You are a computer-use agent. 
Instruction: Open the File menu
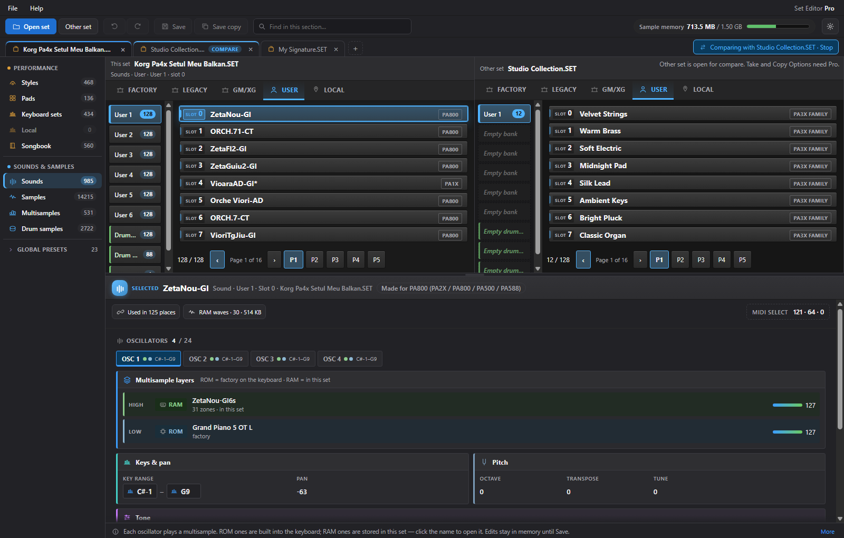point(13,8)
